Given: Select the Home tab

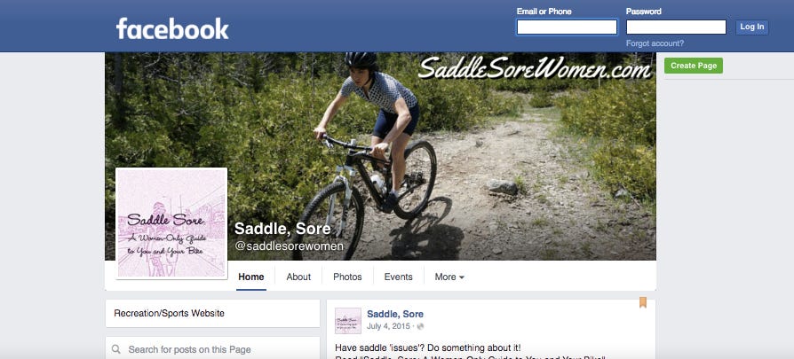Looking at the screenshot, I should [x=251, y=277].
